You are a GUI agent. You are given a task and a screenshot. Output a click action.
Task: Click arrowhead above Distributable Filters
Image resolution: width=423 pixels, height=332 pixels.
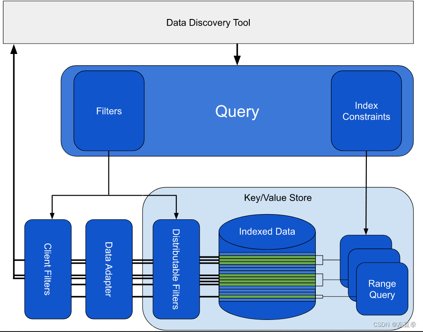click(176, 216)
